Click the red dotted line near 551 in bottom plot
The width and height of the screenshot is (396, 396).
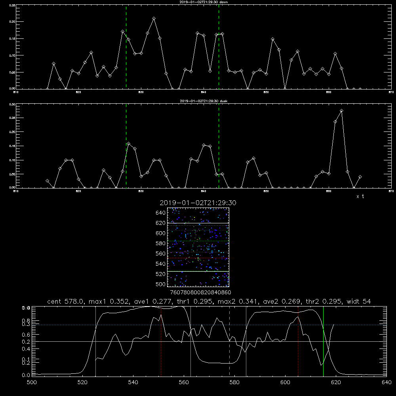point(161,341)
